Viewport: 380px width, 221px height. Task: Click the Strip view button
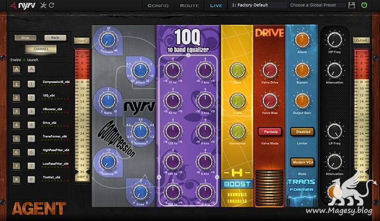pyautogui.click(x=26, y=38)
